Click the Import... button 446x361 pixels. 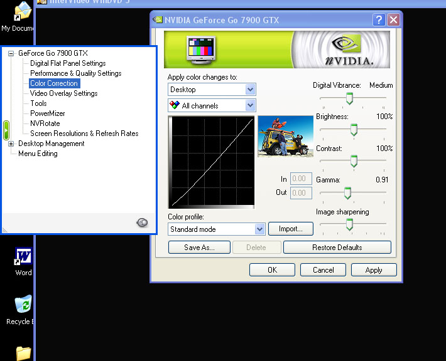click(x=291, y=229)
